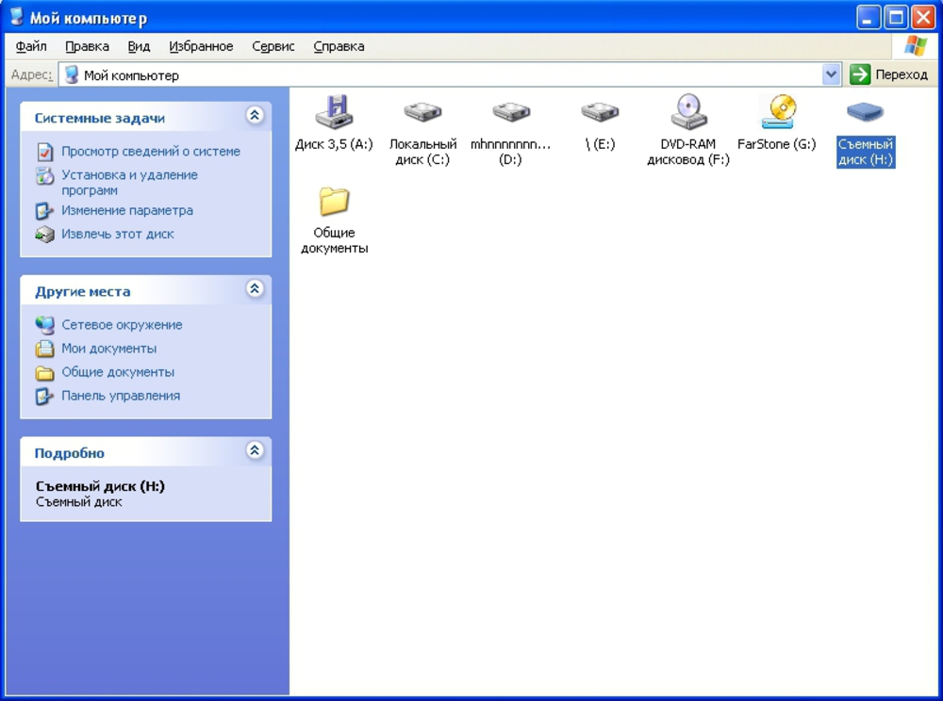Open the Панель управления link
943x701 pixels.
tap(121, 396)
